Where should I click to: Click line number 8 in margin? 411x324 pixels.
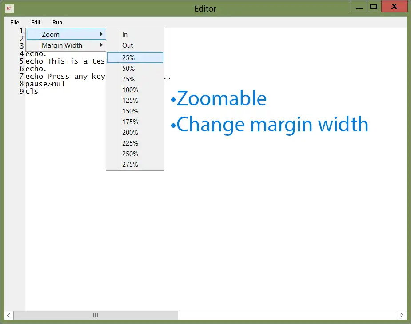(22, 84)
